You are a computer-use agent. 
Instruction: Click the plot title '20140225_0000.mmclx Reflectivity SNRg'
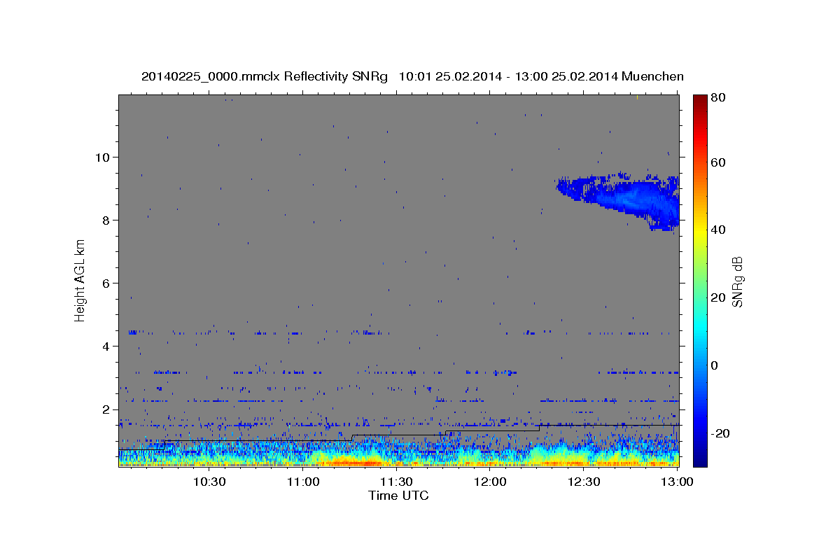click(265, 76)
